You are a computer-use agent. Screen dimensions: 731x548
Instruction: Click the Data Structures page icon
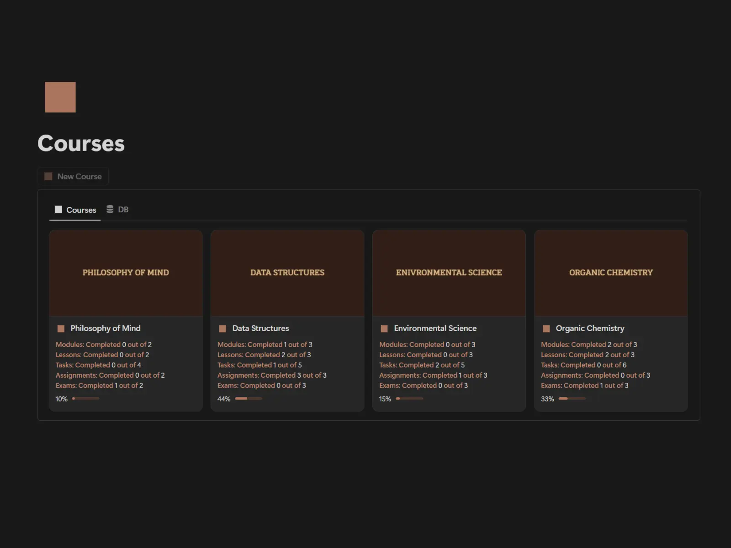(222, 329)
